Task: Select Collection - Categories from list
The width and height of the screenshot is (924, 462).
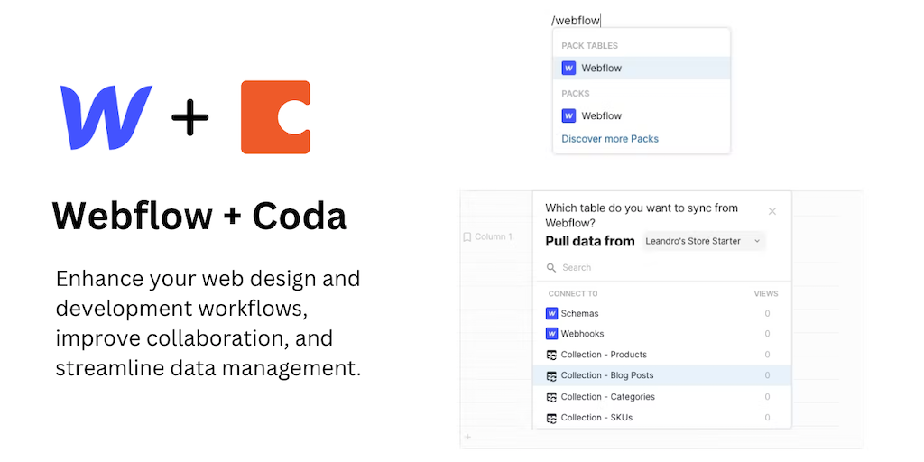Action: (x=607, y=397)
